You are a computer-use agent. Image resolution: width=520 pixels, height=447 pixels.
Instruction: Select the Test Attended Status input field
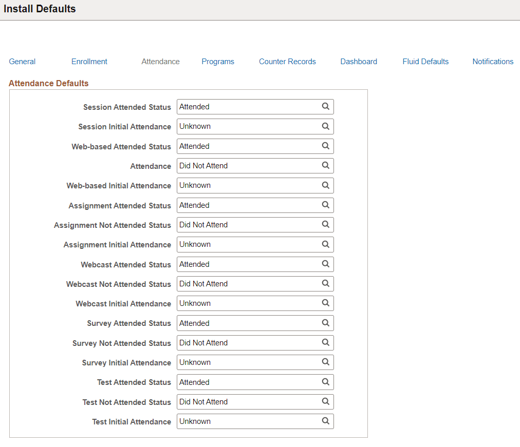(247, 382)
